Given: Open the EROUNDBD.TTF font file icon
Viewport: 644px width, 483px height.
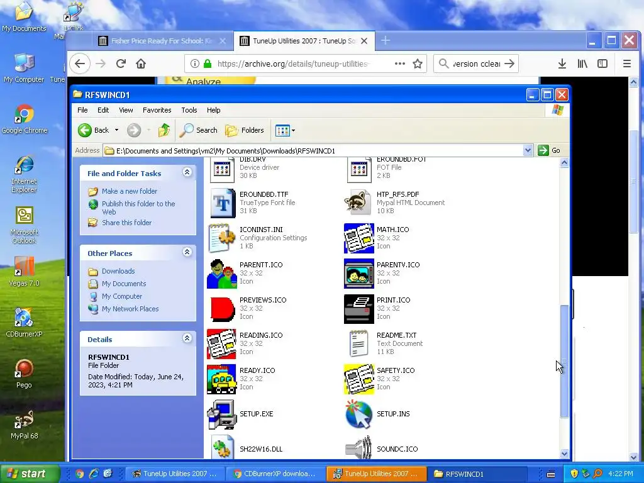Looking at the screenshot, I should point(222,203).
